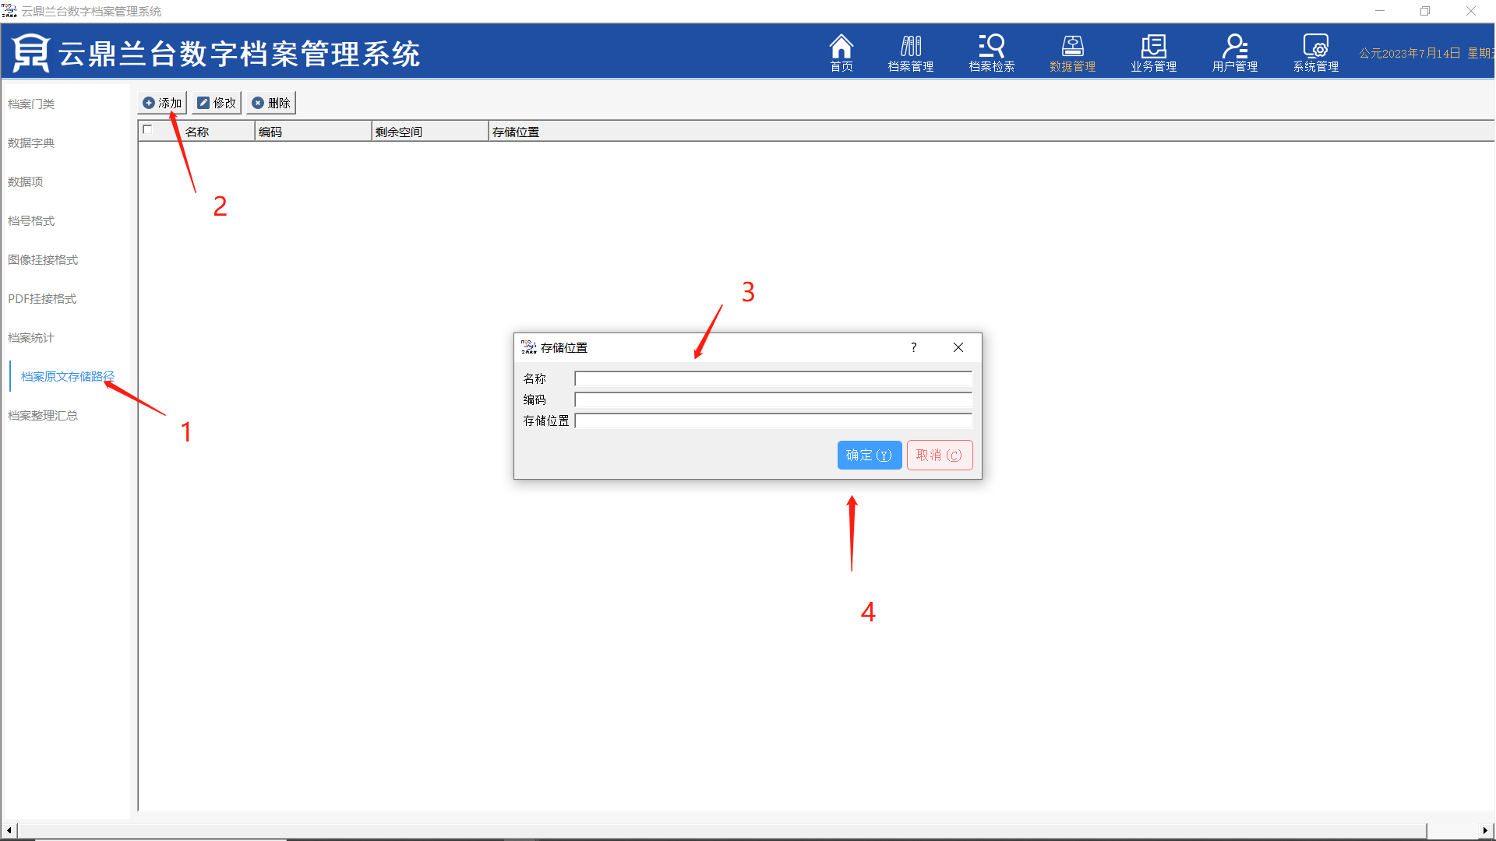The image size is (1496, 841).
Task: Open 系统管理 system settings icon
Action: point(1315,52)
